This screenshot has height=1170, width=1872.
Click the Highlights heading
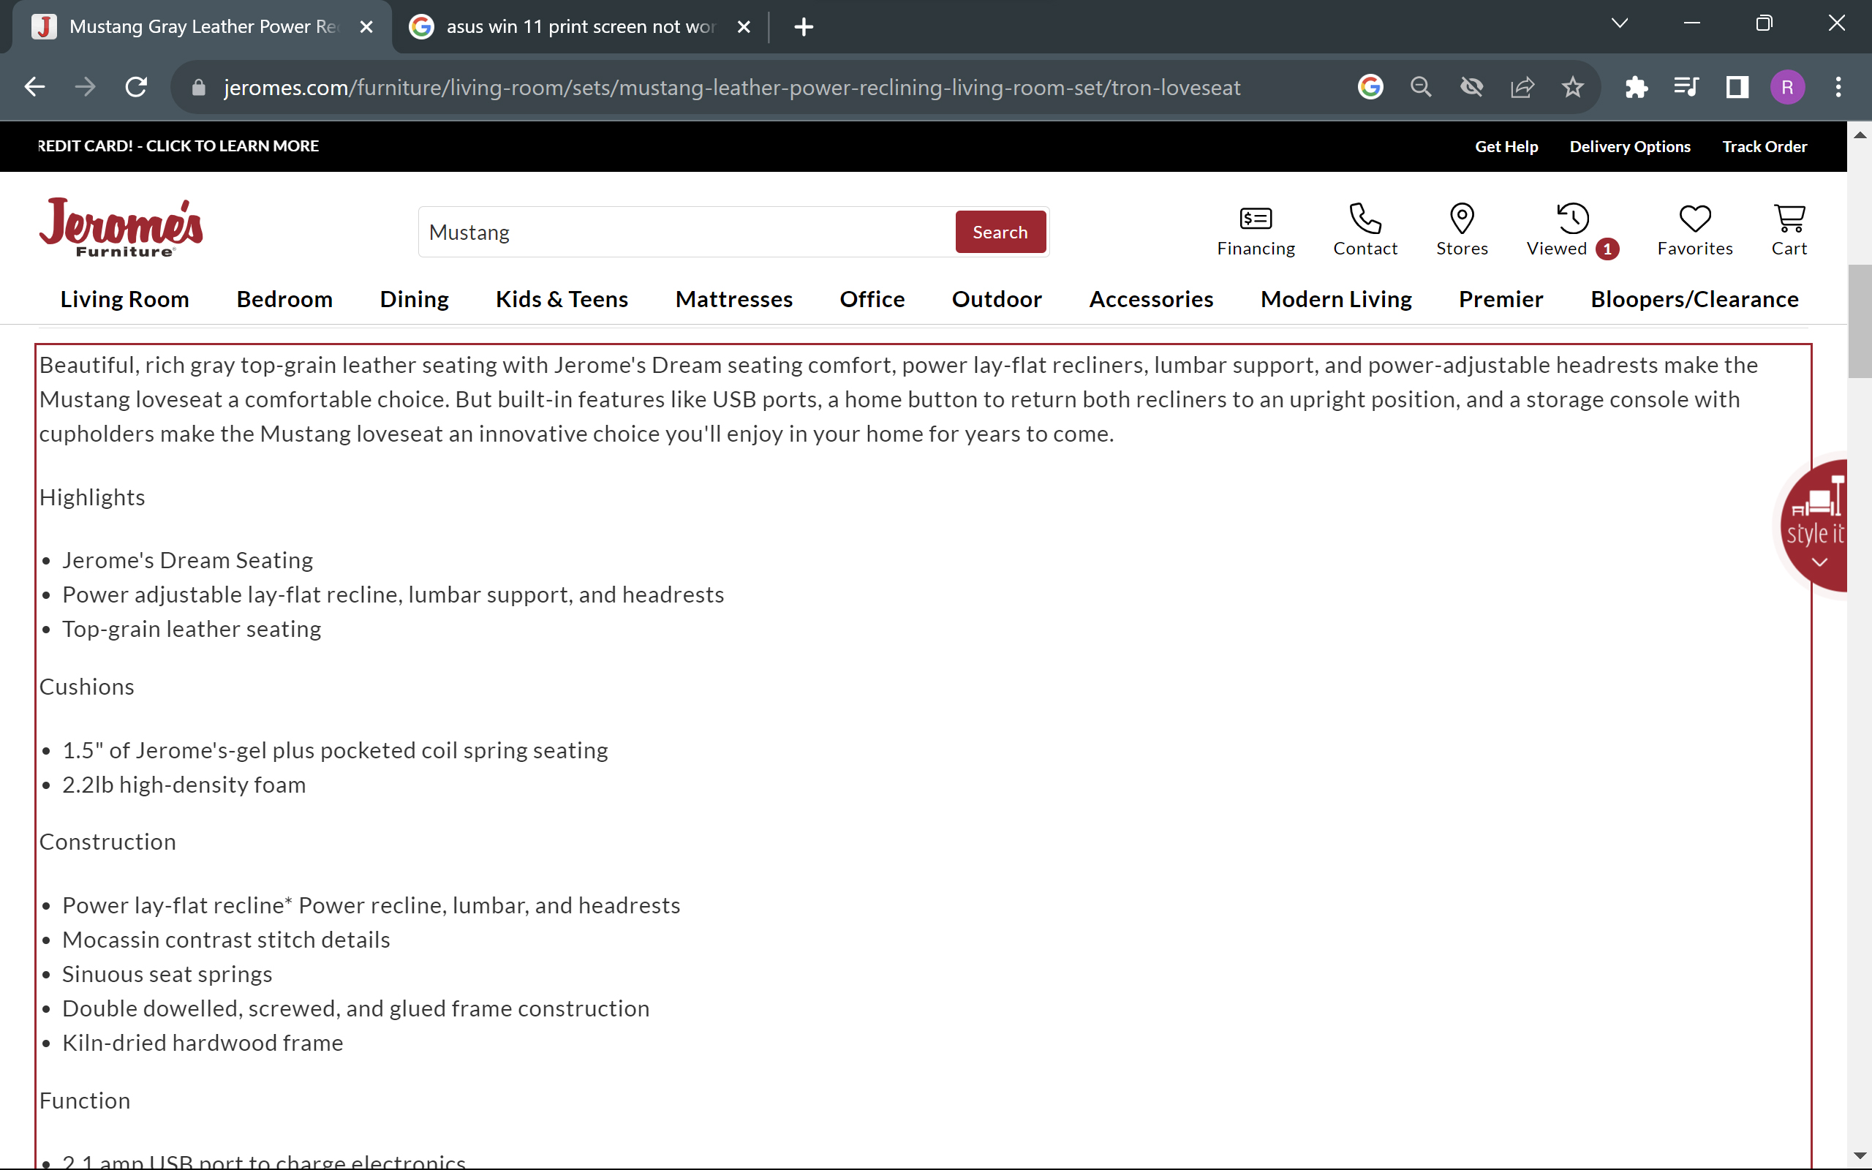[x=92, y=497]
